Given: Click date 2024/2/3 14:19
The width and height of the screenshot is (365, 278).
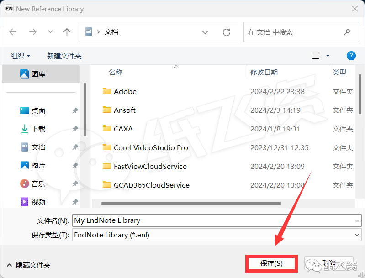Looking at the screenshot, I should tap(275, 110).
